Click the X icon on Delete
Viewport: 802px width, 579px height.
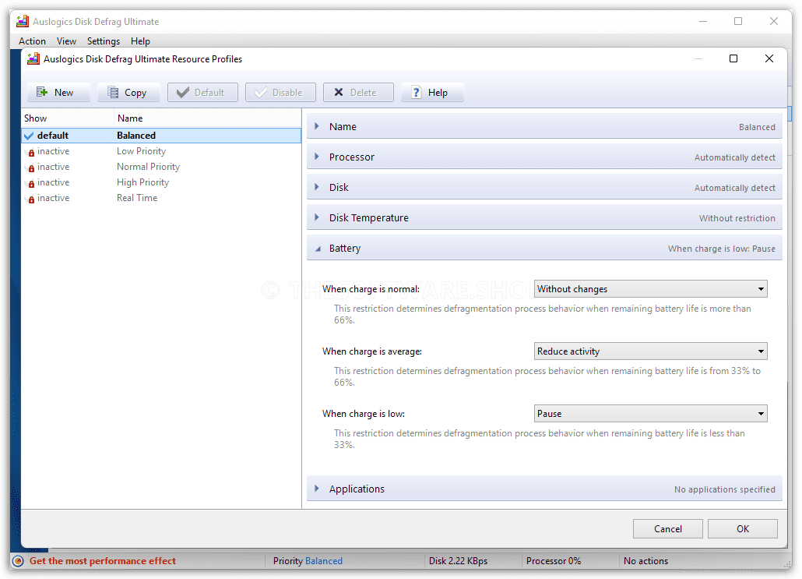339,92
